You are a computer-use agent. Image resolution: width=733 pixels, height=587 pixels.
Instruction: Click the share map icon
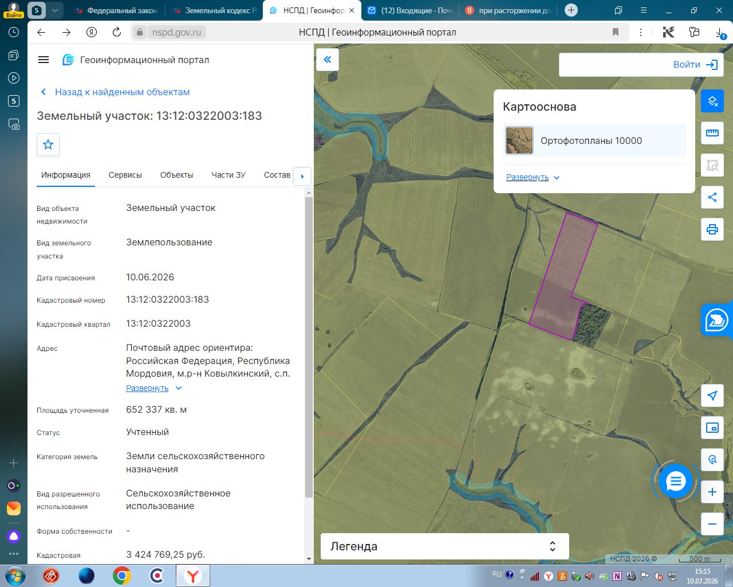(712, 197)
